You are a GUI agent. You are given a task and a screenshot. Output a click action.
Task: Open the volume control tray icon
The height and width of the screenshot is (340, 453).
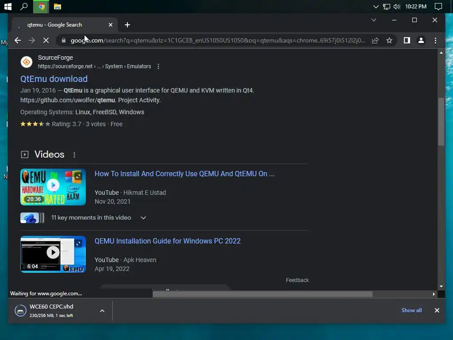[x=397, y=6]
